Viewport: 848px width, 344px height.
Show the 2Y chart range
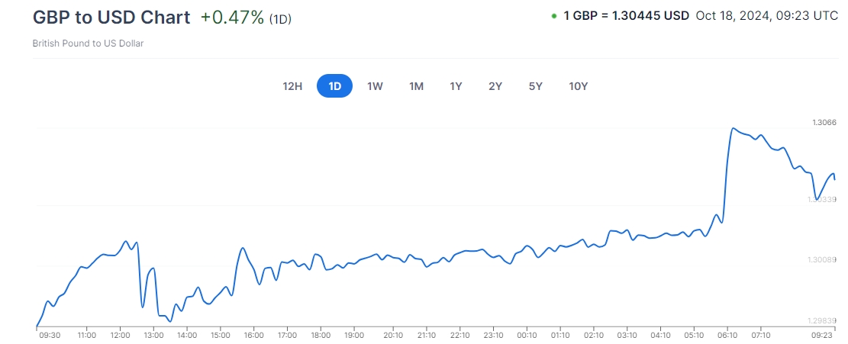[x=495, y=86]
